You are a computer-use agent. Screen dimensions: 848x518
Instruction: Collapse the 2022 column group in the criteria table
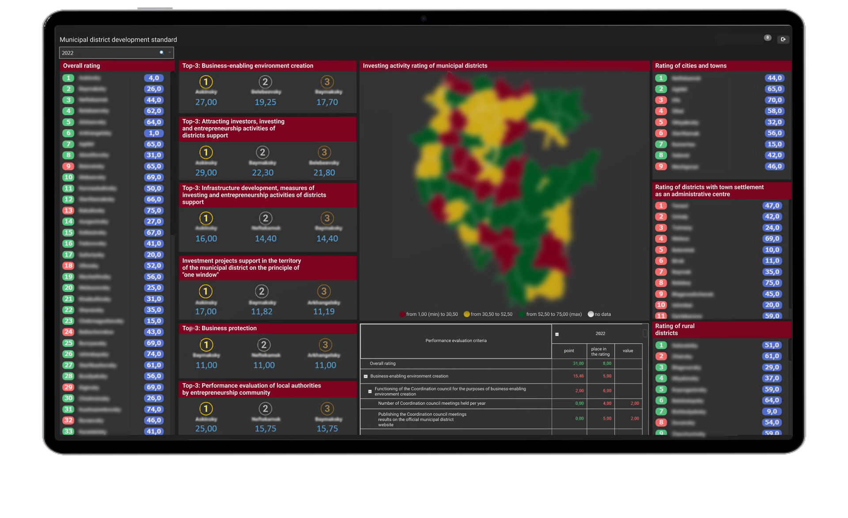point(557,334)
